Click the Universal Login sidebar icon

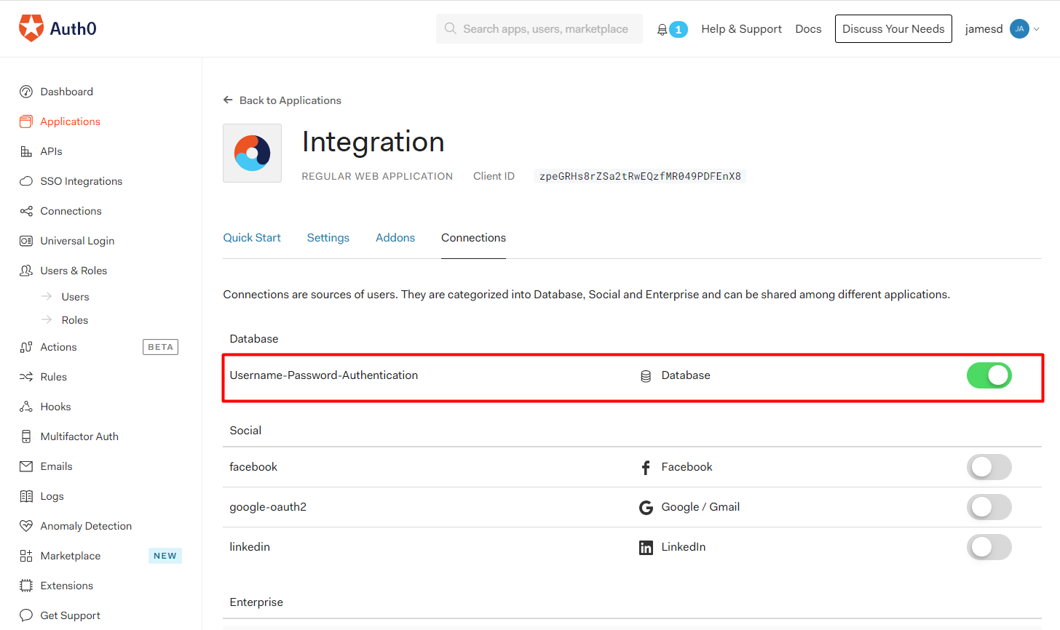pyautogui.click(x=26, y=241)
